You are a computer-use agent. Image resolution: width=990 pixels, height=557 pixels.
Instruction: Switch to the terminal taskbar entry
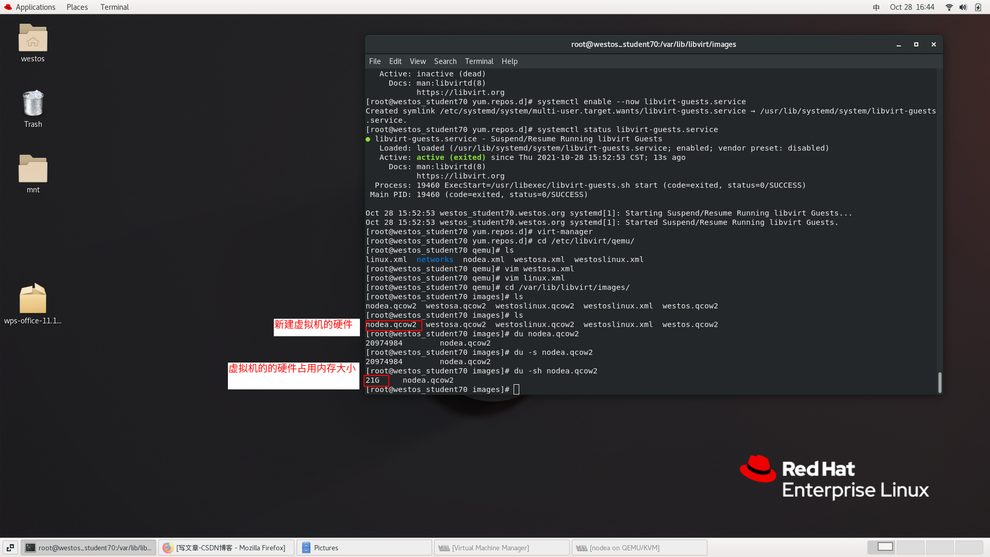(x=89, y=548)
